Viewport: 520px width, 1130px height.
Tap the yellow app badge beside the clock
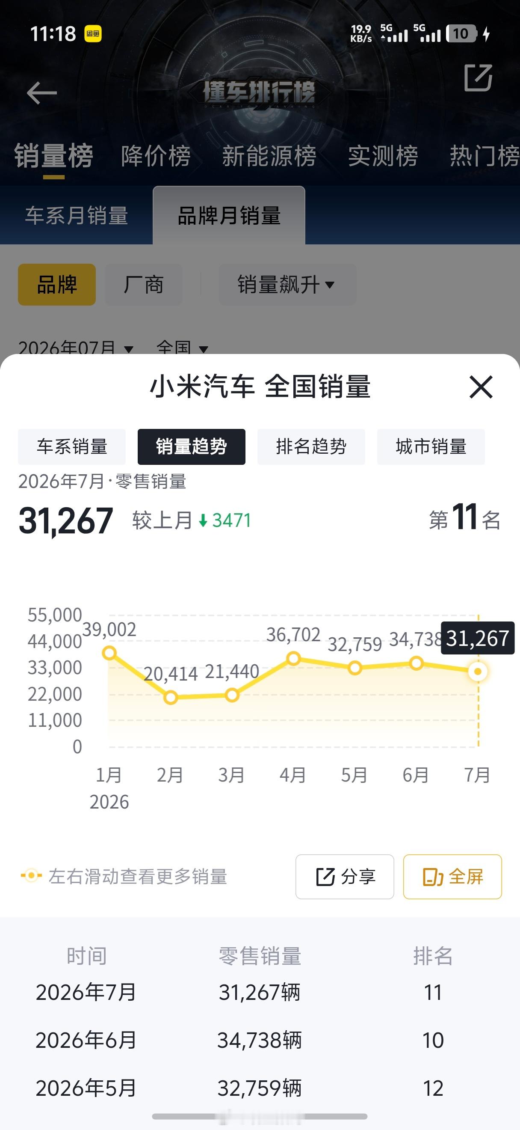coord(93,34)
